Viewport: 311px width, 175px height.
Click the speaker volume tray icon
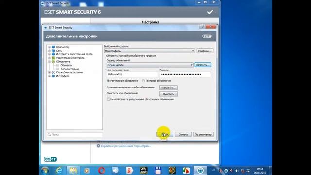(237, 171)
